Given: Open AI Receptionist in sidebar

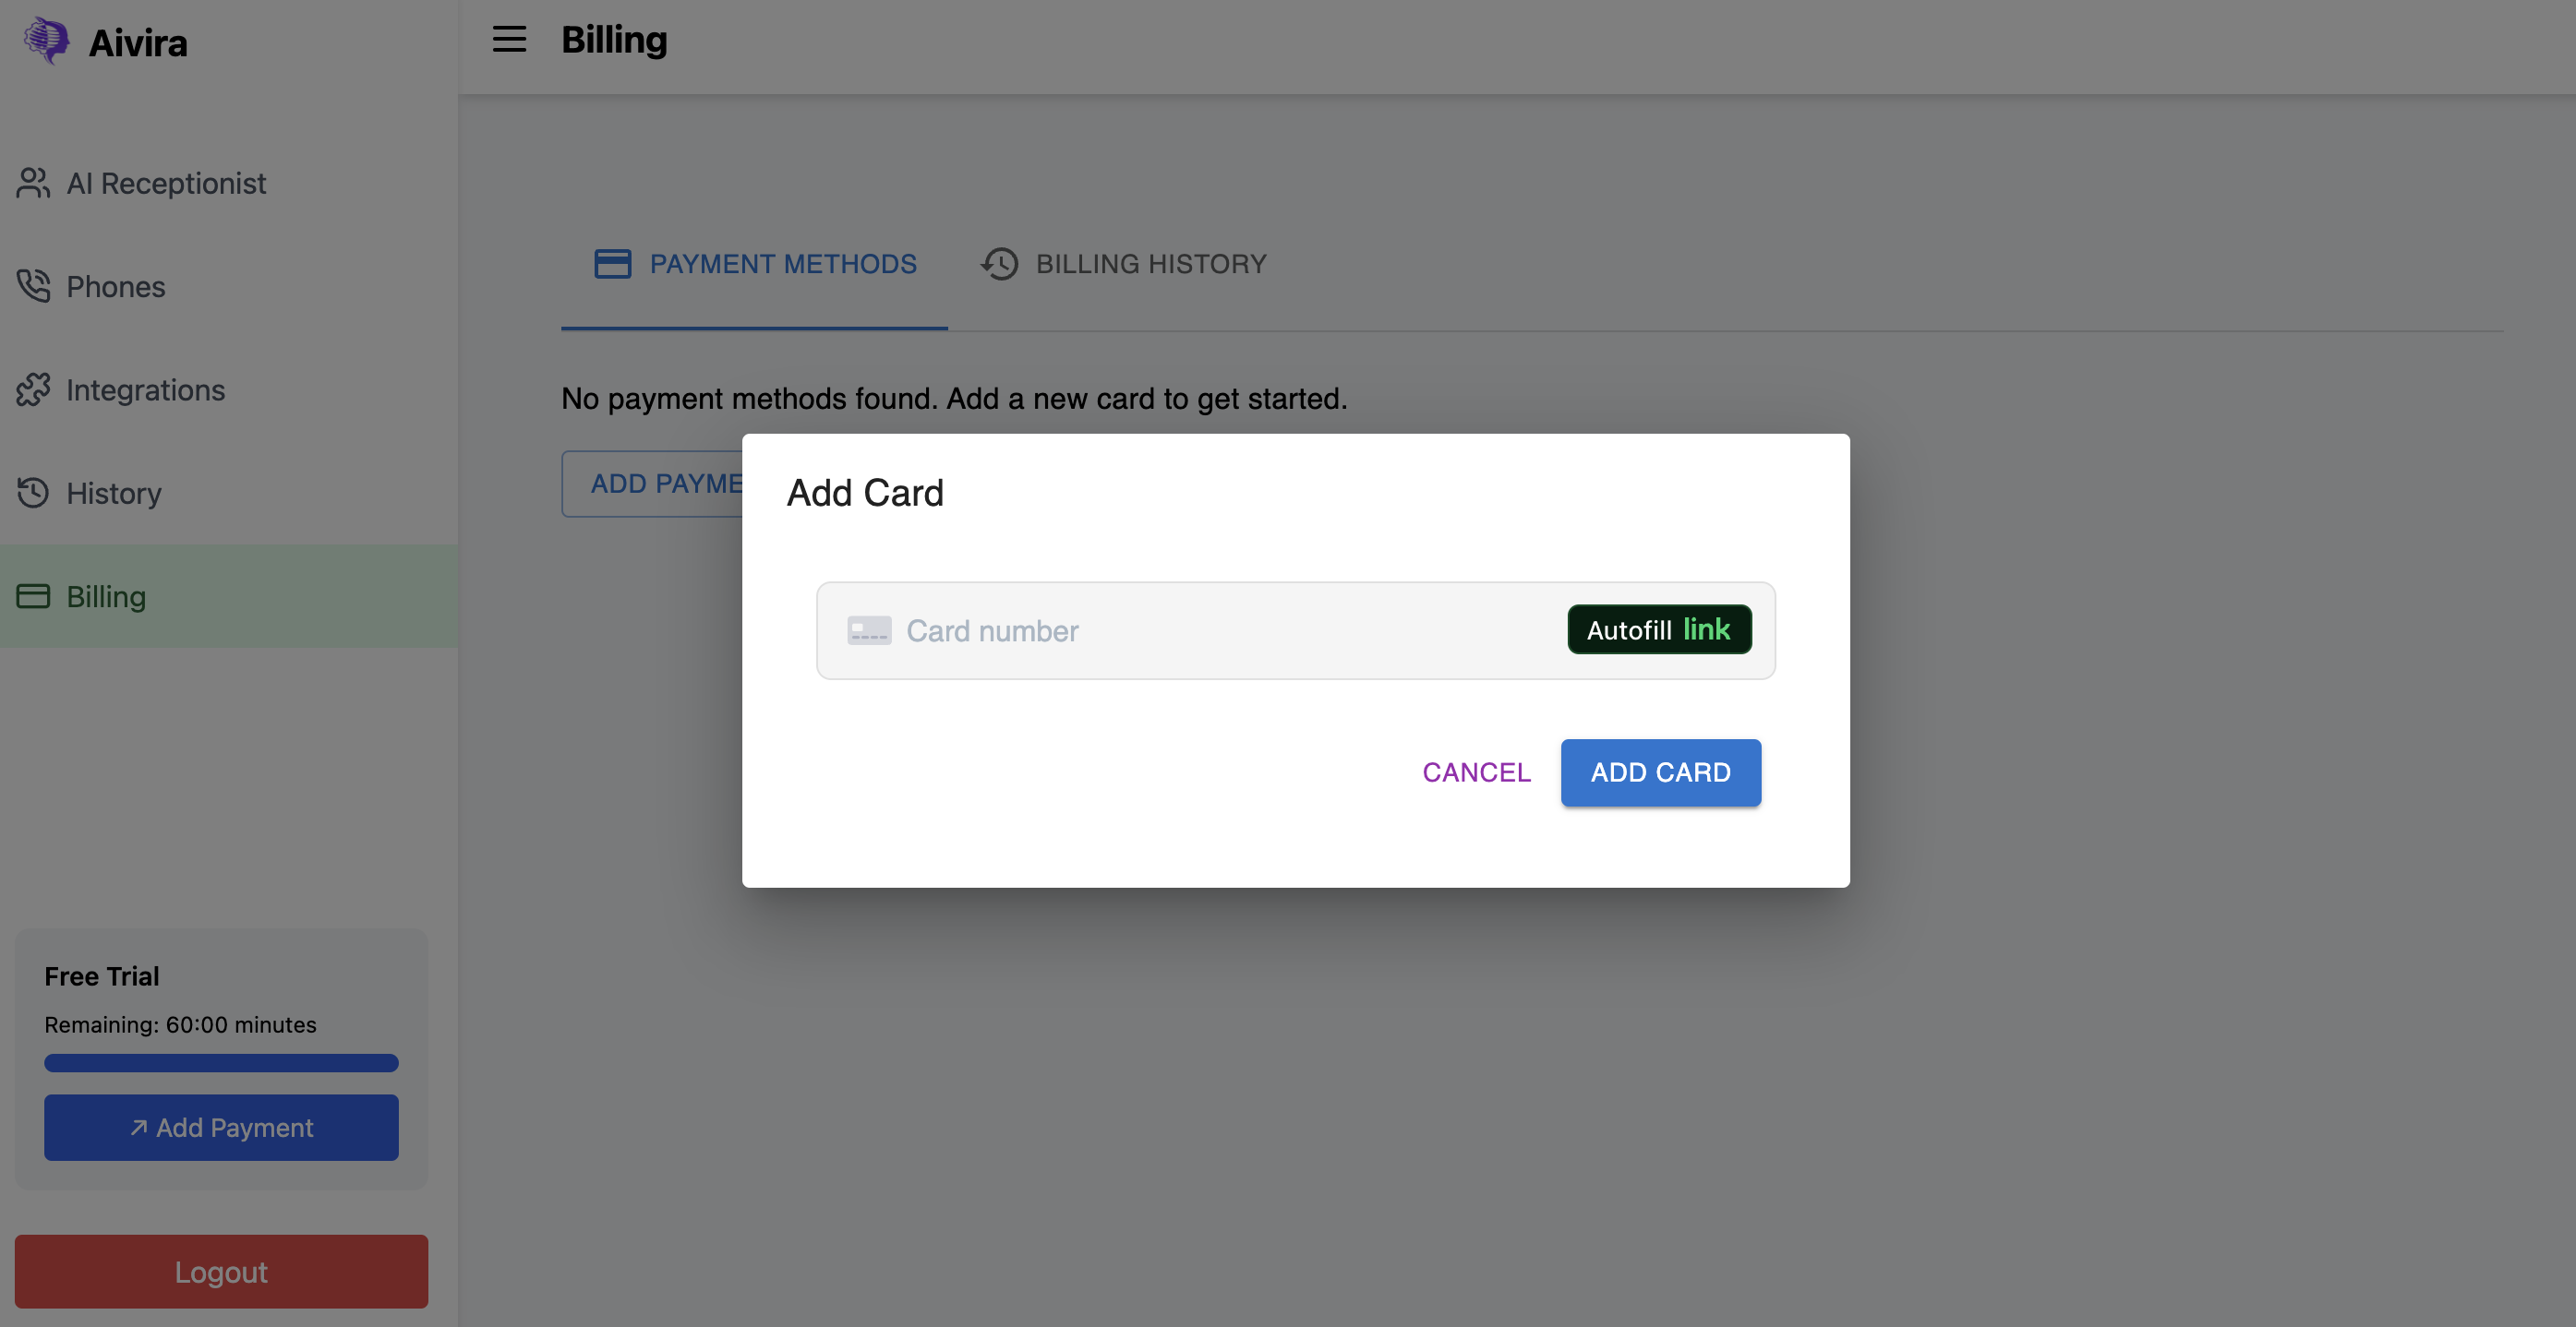Looking at the screenshot, I should point(166,184).
